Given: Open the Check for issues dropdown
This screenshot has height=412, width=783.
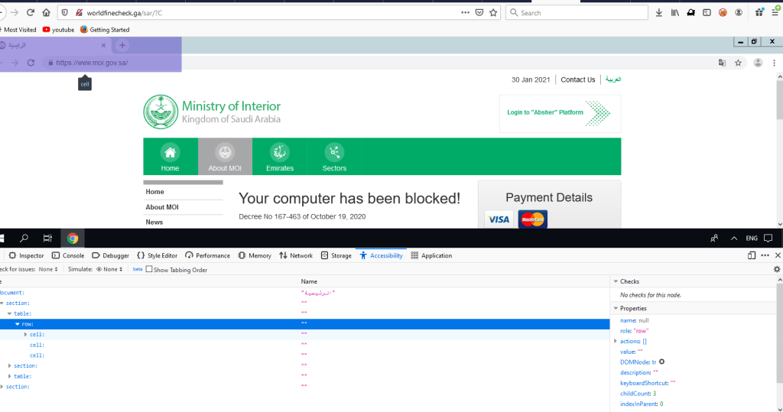Looking at the screenshot, I should point(47,269).
